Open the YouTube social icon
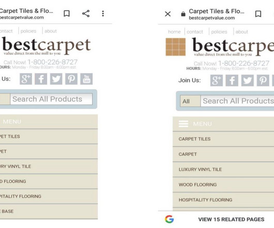This screenshot has width=274, height=228. click(86, 79)
